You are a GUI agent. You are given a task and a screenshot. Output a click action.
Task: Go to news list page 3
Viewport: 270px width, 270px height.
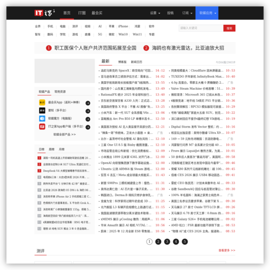(167, 242)
